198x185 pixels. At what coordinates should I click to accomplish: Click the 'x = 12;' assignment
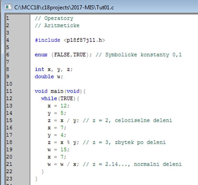tap(58, 106)
